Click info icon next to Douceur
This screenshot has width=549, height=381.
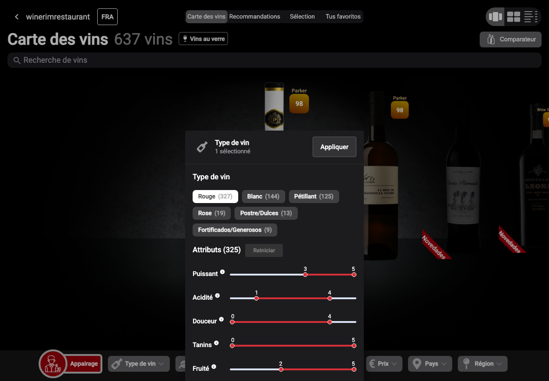(x=221, y=320)
